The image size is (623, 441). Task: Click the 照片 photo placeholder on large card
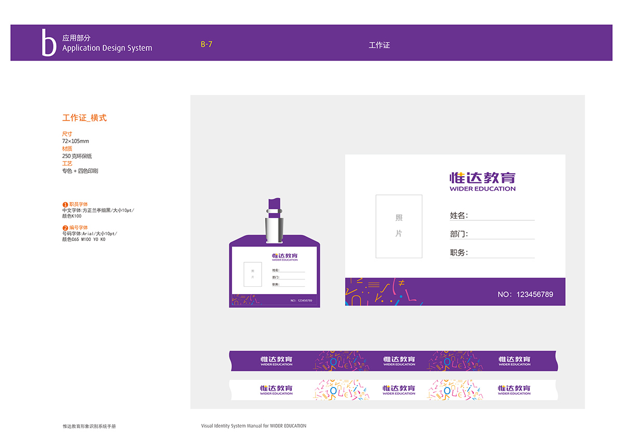tap(399, 226)
